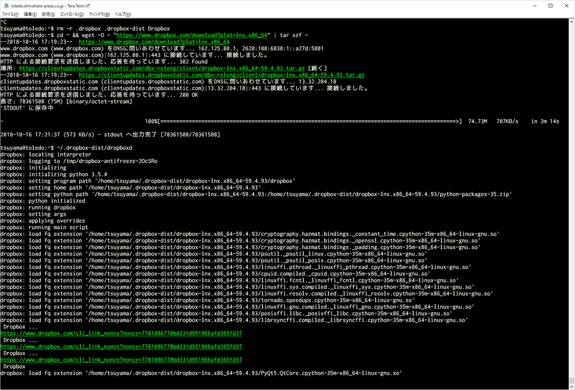Click the 'cpuid.compiled._cpuid' extension line
Viewport: 575px width, 390px height.
pyautogui.click(x=215, y=274)
